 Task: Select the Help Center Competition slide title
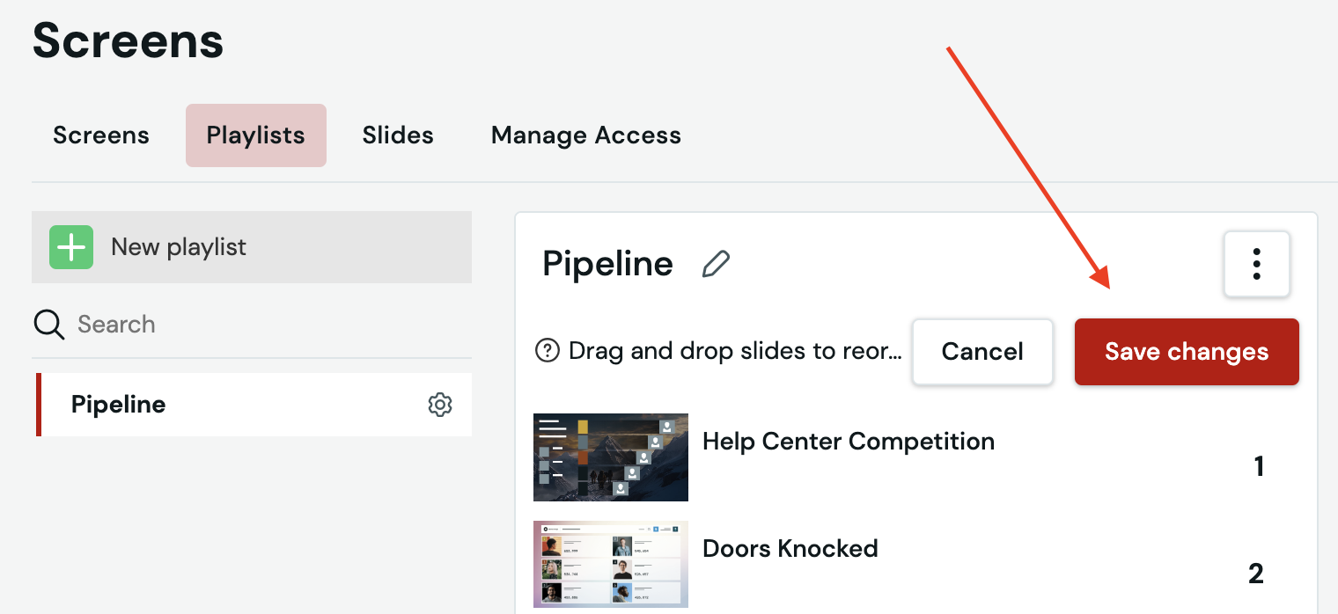click(849, 442)
